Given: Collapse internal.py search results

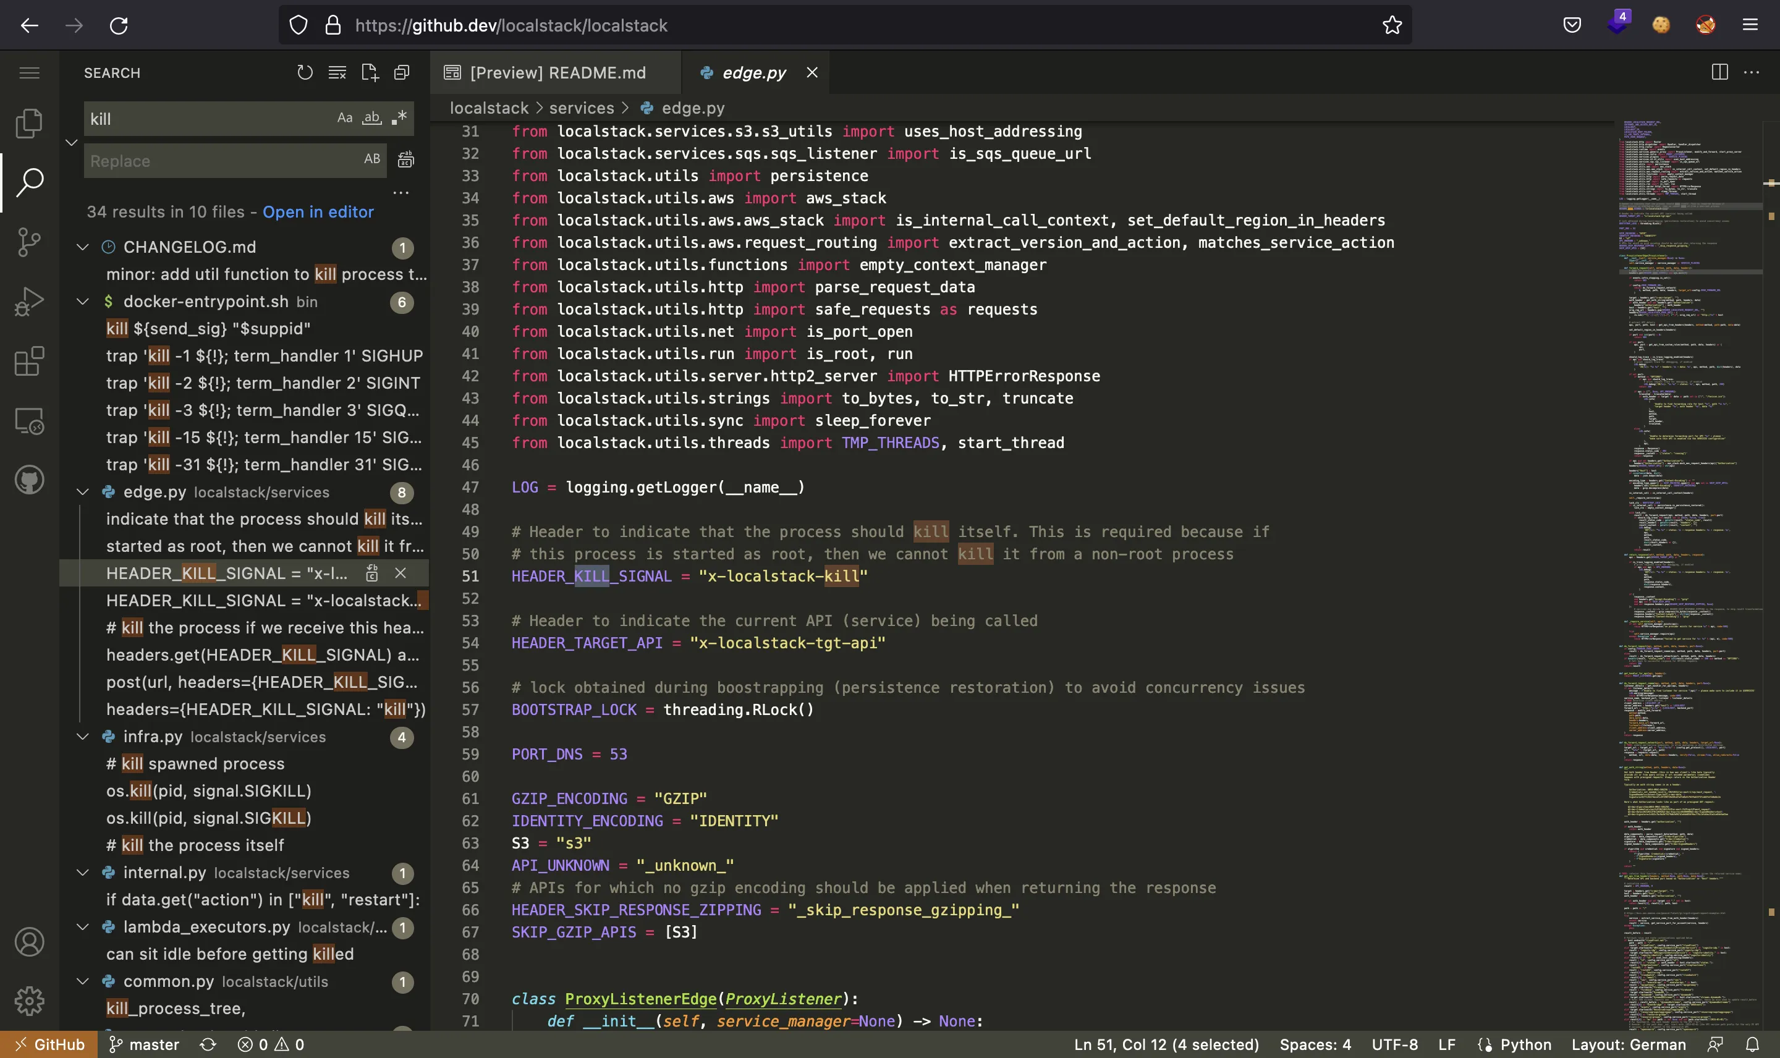Looking at the screenshot, I should tap(83, 873).
